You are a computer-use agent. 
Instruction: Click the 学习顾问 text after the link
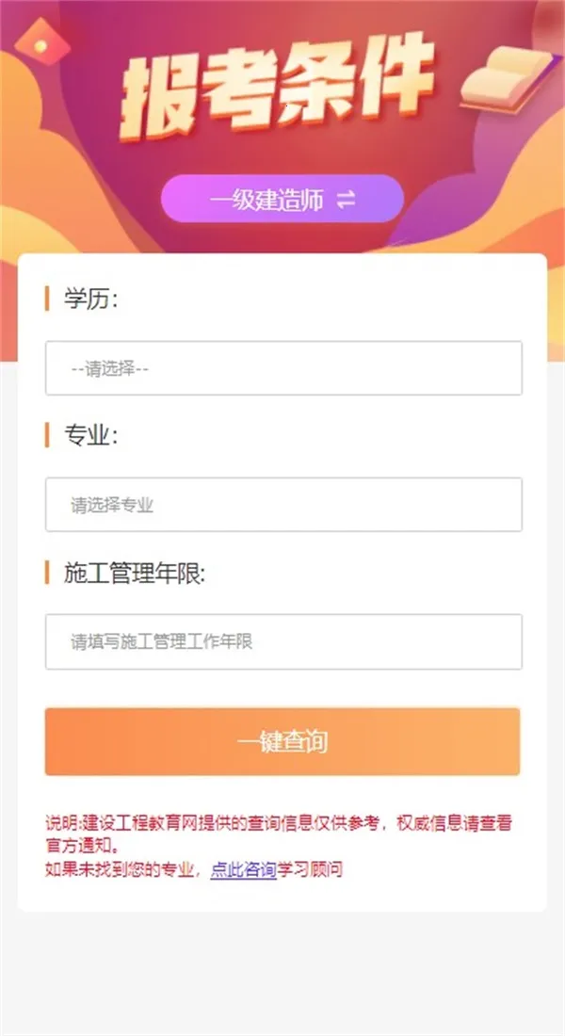310,870
